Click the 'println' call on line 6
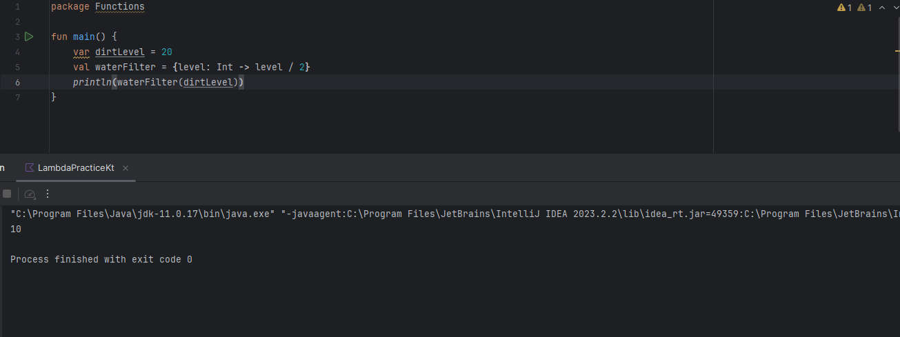 point(92,82)
